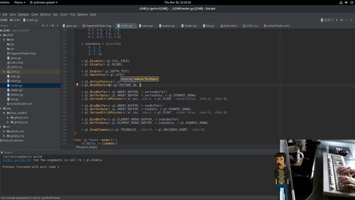Click the date and time in top bar
355x200 pixels.
pyautogui.click(x=177, y=2)
